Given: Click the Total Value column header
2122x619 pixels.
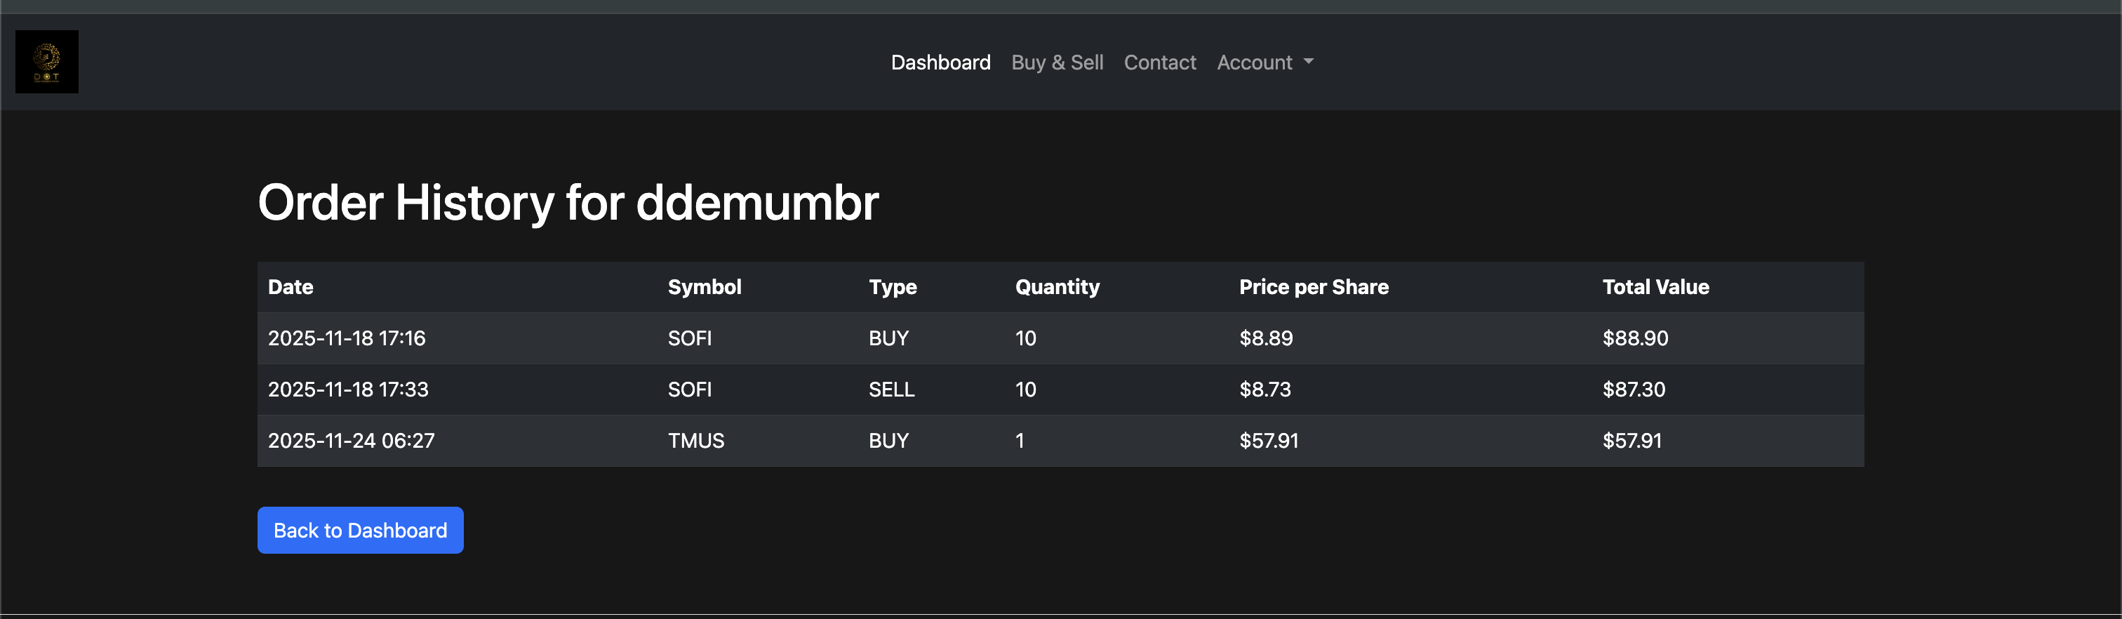Looking at the screenshot, I should (x=1655, y=287).
